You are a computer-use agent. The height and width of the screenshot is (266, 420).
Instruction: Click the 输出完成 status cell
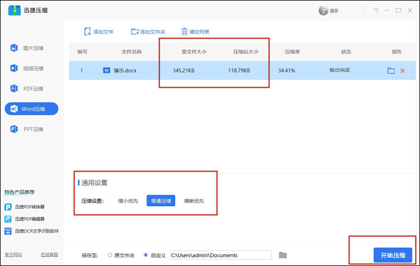tap(340, 70)
